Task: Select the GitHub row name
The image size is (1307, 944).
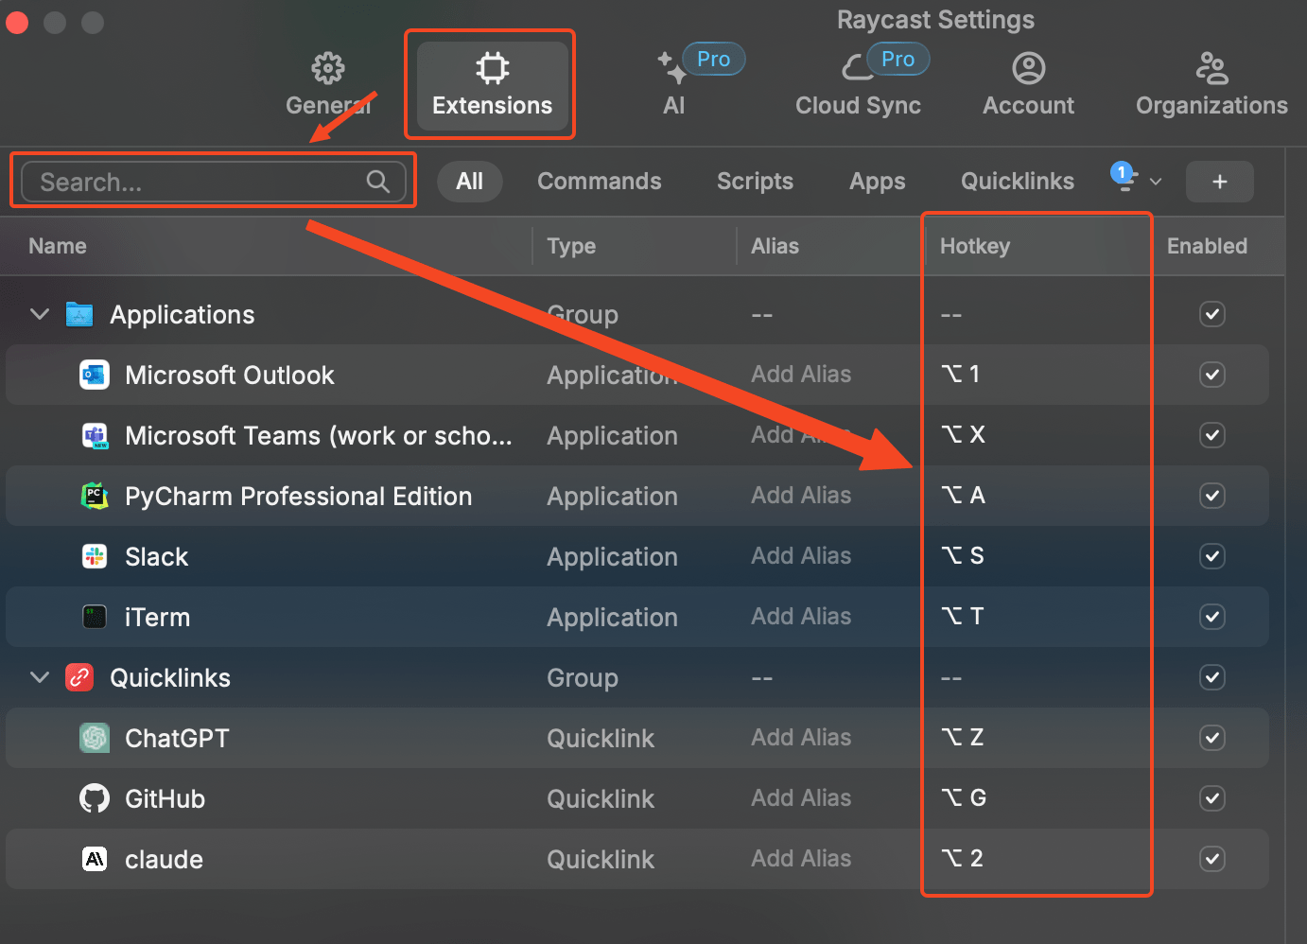Action: [x=165, y=798]
